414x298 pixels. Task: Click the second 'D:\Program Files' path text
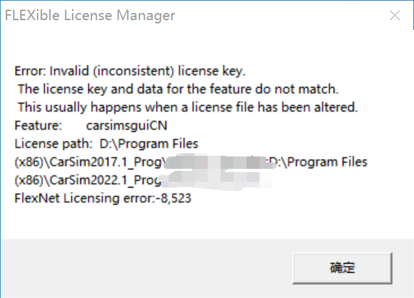(x=318, y=162)
